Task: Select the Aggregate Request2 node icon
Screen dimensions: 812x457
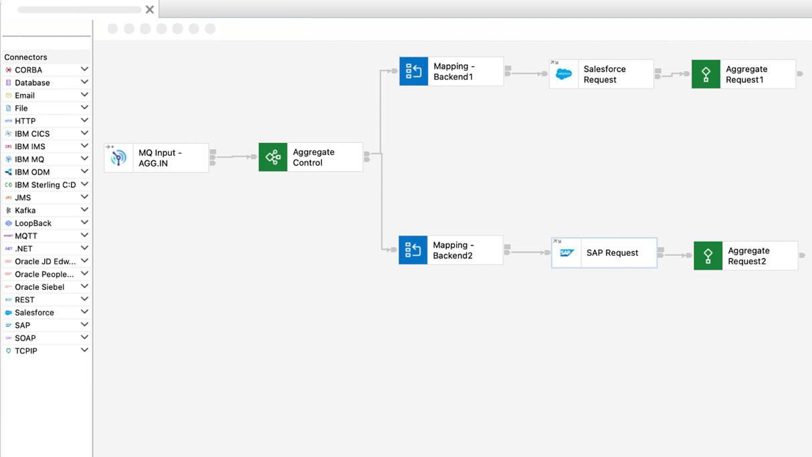Action: [x=708, y=255]
